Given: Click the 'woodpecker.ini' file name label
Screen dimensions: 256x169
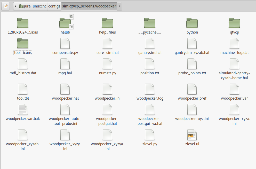Looking at the screenshot, I should point(107,98).
